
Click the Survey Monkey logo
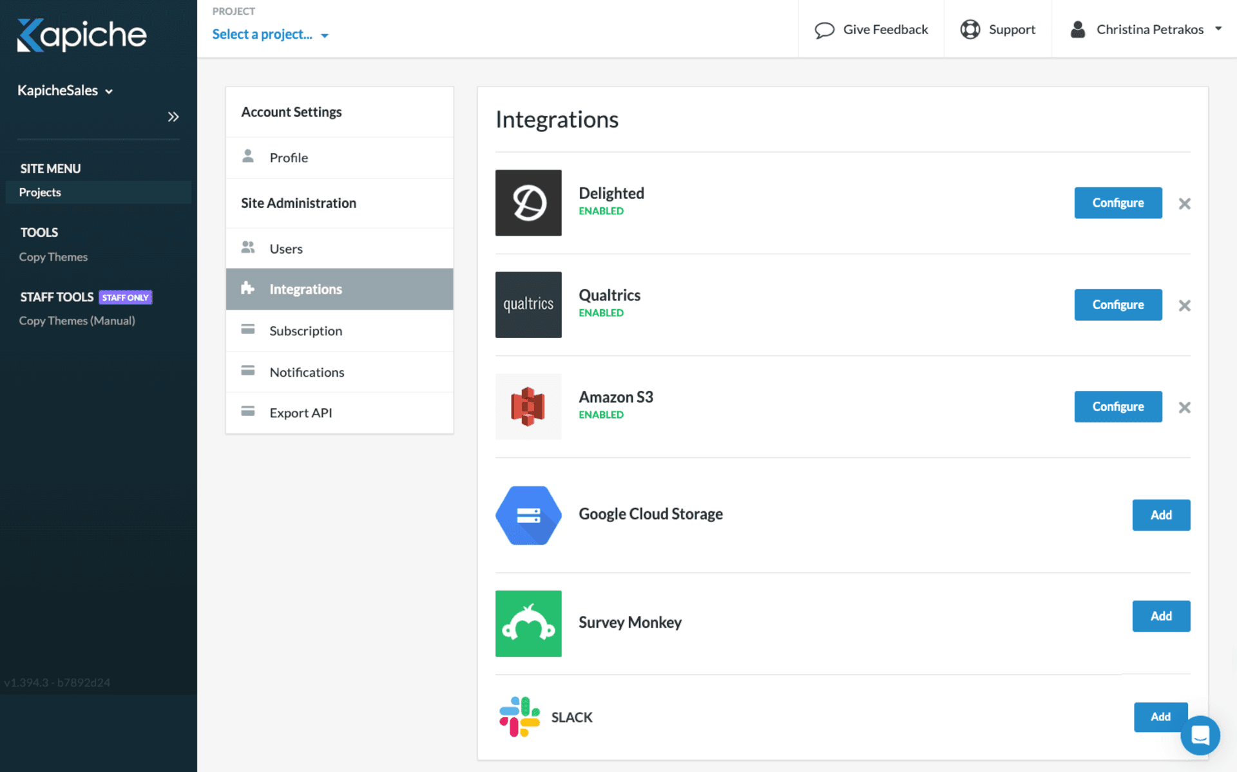[528, 623]
